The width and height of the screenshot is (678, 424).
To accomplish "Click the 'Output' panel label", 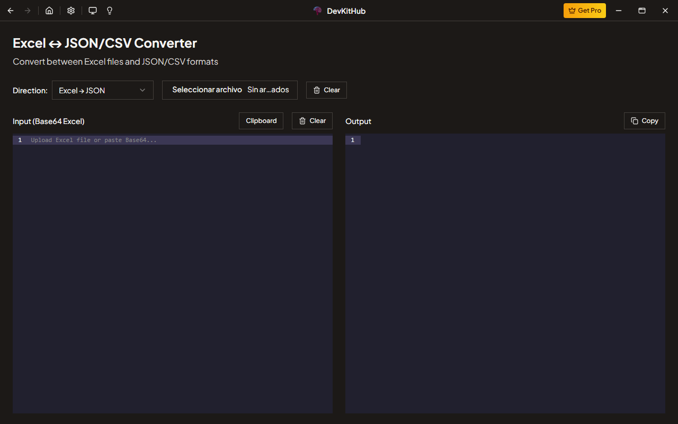I will [358, 121].
